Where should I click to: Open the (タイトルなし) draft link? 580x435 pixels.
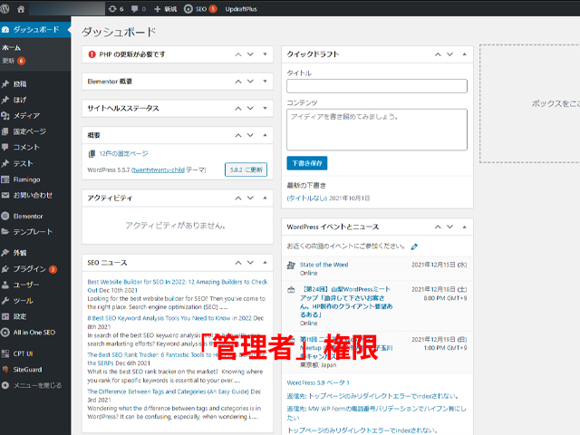[x=307, y=198]
